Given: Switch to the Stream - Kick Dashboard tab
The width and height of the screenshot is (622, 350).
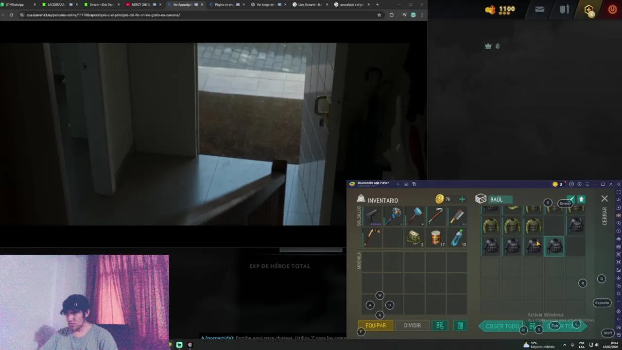Looking at the screenshot, I should pyautogui.click(x=101, y=4).
